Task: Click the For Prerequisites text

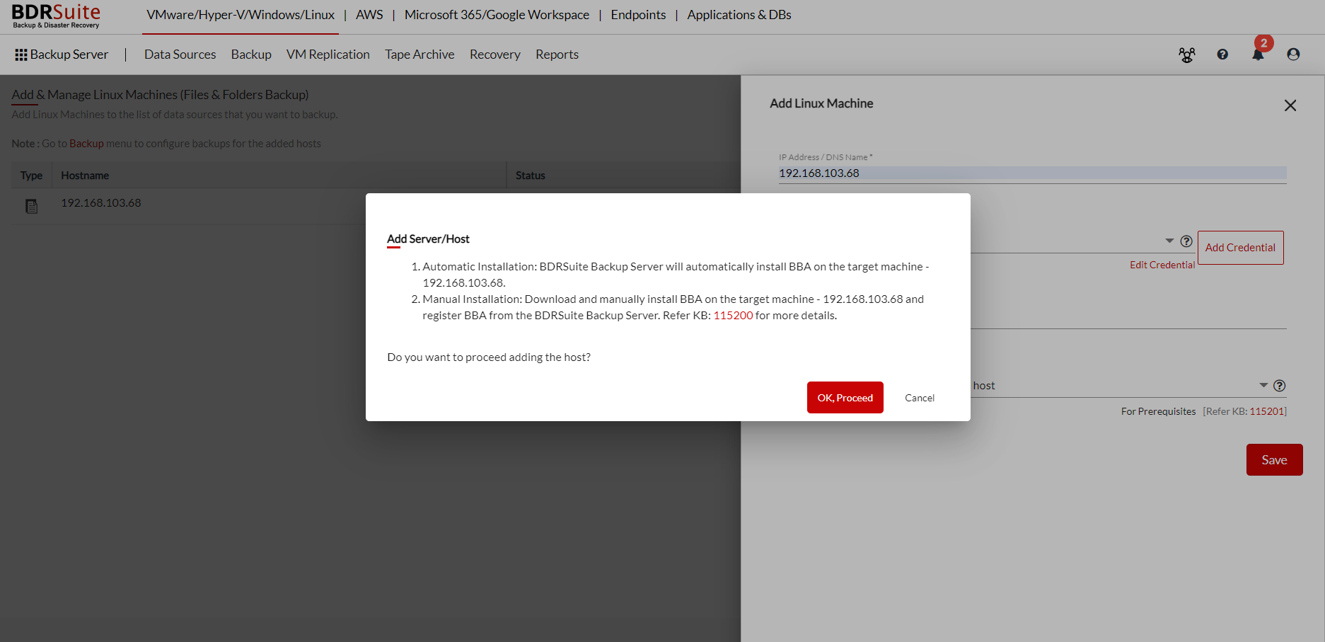Action: coord(1158,411)
